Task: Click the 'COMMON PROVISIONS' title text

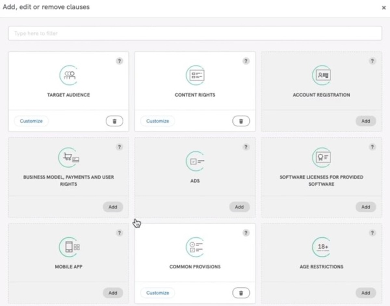Action: (195, 267)
